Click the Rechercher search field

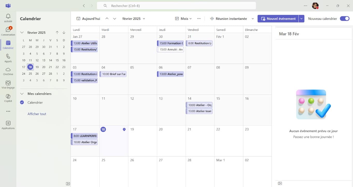tap(176, 5)
